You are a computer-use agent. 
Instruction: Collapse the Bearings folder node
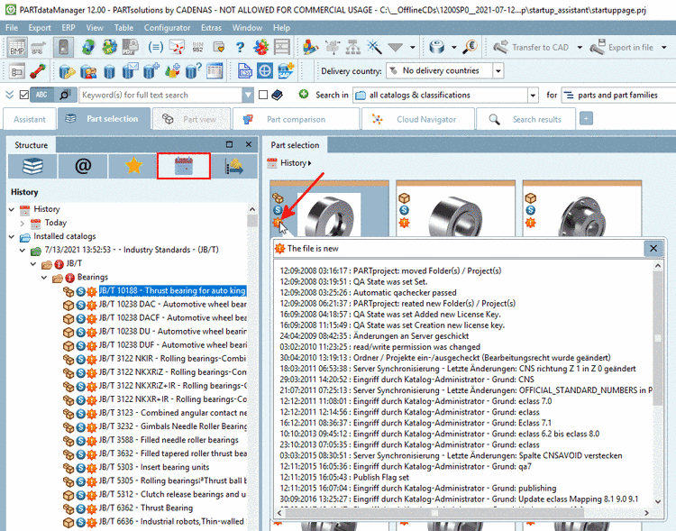point(44,278)
